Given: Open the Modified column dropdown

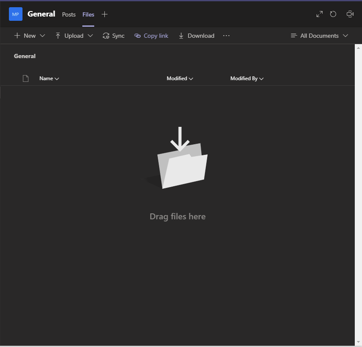Looking at the screenshot, I should click(180, 78).
